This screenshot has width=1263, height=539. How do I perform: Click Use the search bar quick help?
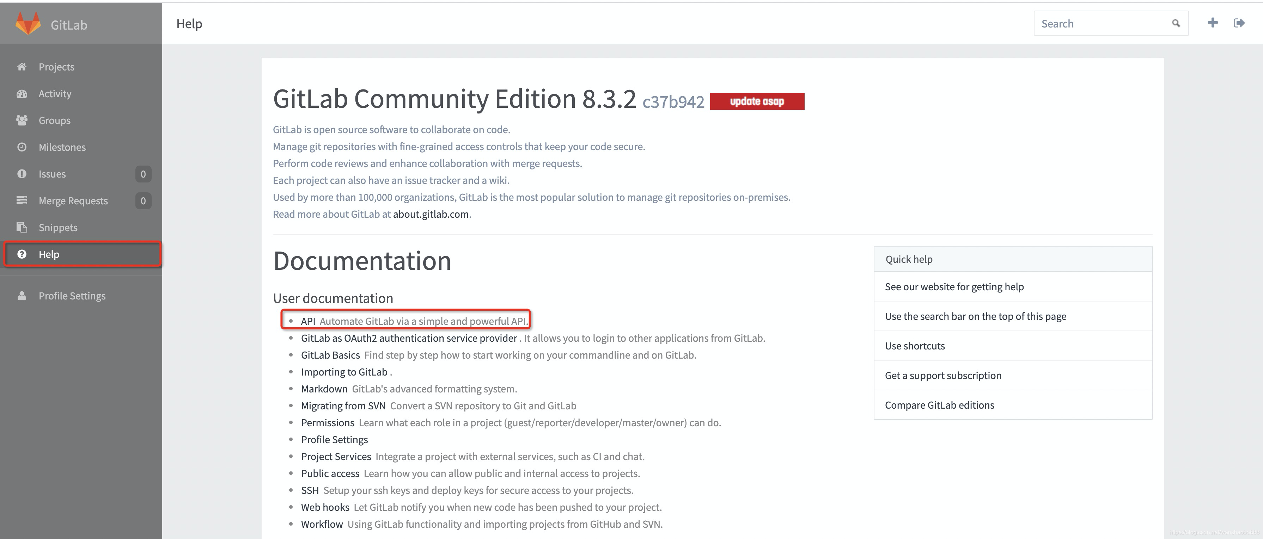1013,316
